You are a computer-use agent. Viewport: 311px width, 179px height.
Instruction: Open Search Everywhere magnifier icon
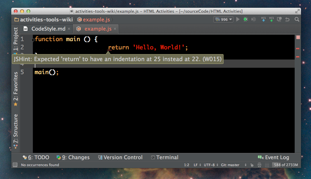pyautogui.click(x=297, y=19)
